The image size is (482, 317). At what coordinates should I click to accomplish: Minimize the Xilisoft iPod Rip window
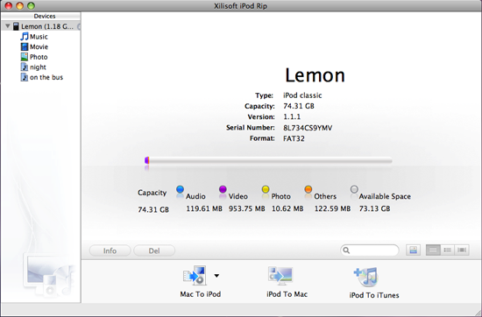point(19,5)
